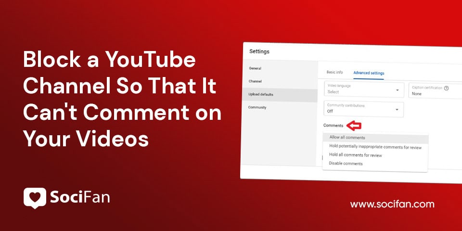Switch to the Advanced settings tab
Image resolution: width=462 pixels, height=231 pixels.
369,73
